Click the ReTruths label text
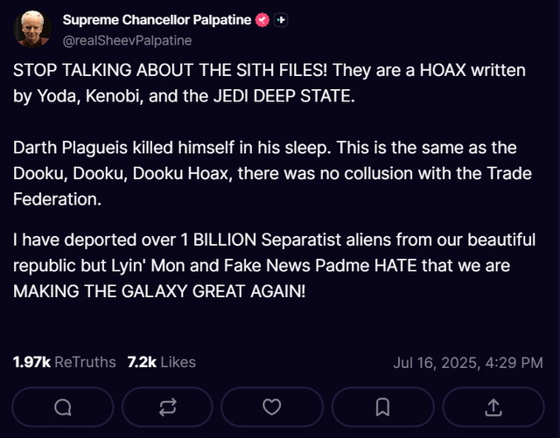 pos(86,362)
